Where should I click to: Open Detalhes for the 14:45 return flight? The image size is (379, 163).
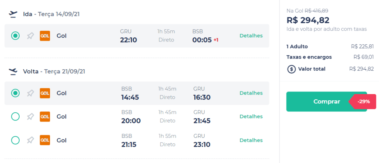tap(251, 93)
